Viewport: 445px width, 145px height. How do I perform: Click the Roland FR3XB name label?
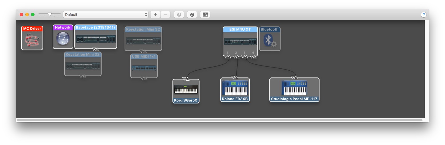[x=235, y=99]
